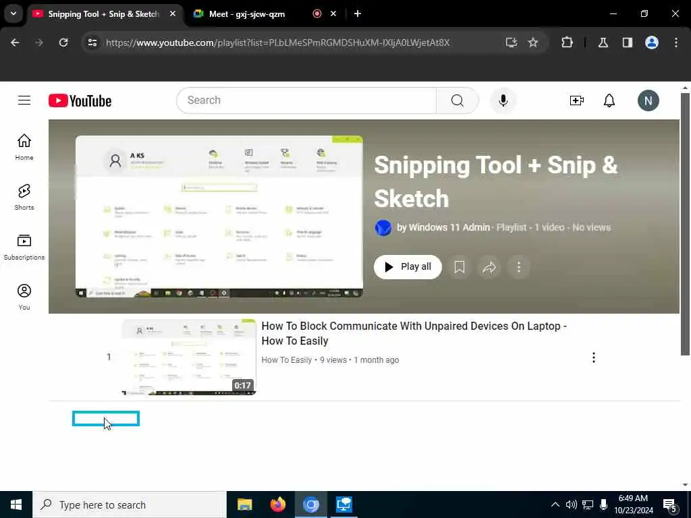Viewport: 691px width, 518px height.
Task: Open the Create video icon
Action: point(576,100)
